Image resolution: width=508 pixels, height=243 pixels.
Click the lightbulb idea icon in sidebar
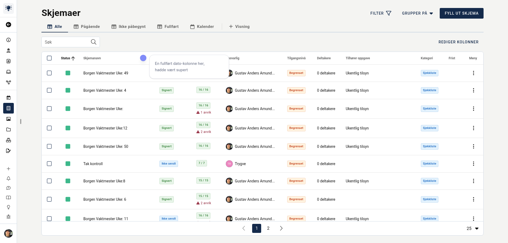tap(9, 207)
